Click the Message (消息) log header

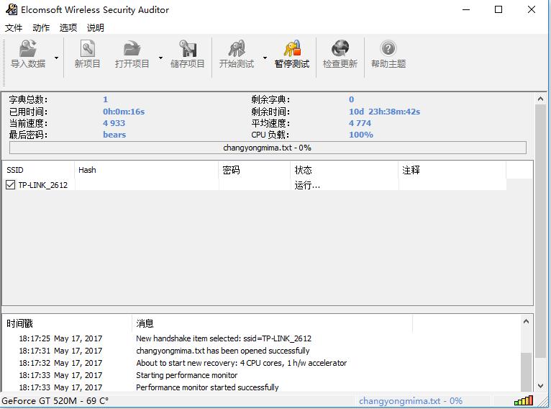coord(272,323)
